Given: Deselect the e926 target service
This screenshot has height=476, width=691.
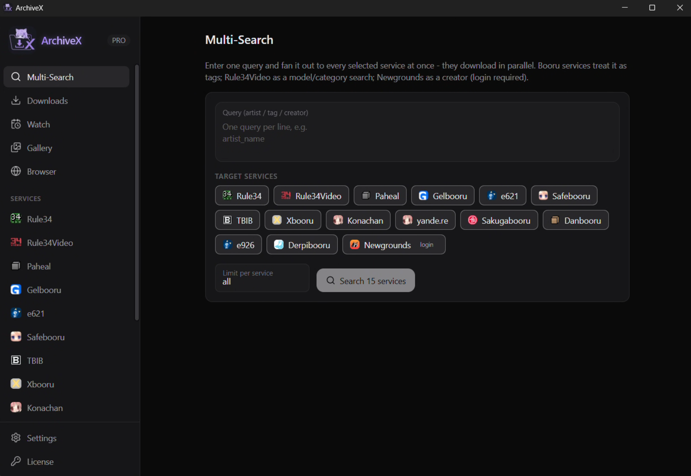Looking at the screenshot, I should point(238,245).
